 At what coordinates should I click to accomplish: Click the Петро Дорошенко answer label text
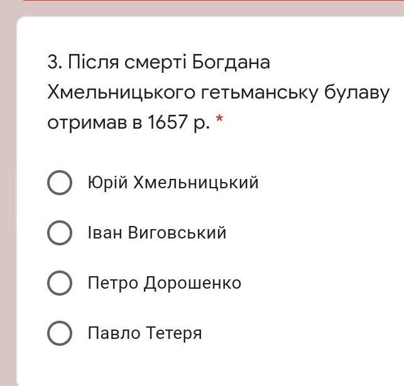(165, 283)
